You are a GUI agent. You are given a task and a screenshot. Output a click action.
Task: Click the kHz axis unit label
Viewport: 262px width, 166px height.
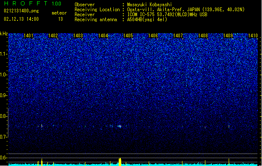click(4, 34)
